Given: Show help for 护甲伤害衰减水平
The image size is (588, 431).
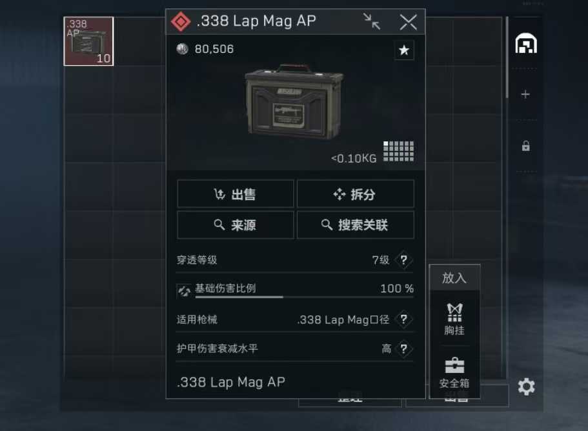Looking at the screenshot, I should [403, 348].
